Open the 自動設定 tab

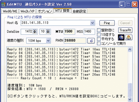coord(80,11)
